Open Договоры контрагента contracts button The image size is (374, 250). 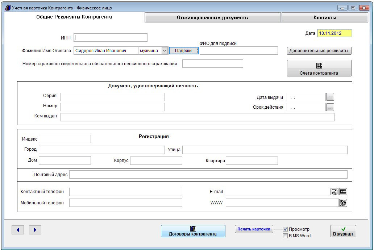[x=193, y=231]
